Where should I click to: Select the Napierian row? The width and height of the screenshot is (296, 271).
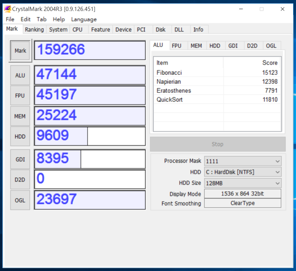point(217,81)
